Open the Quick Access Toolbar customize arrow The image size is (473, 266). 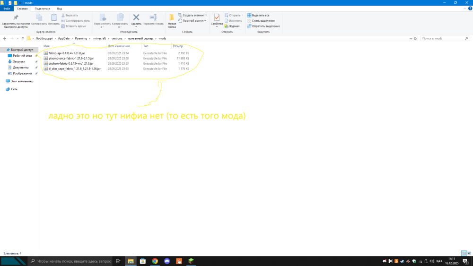pyautogui.click(x=20, y=3)
